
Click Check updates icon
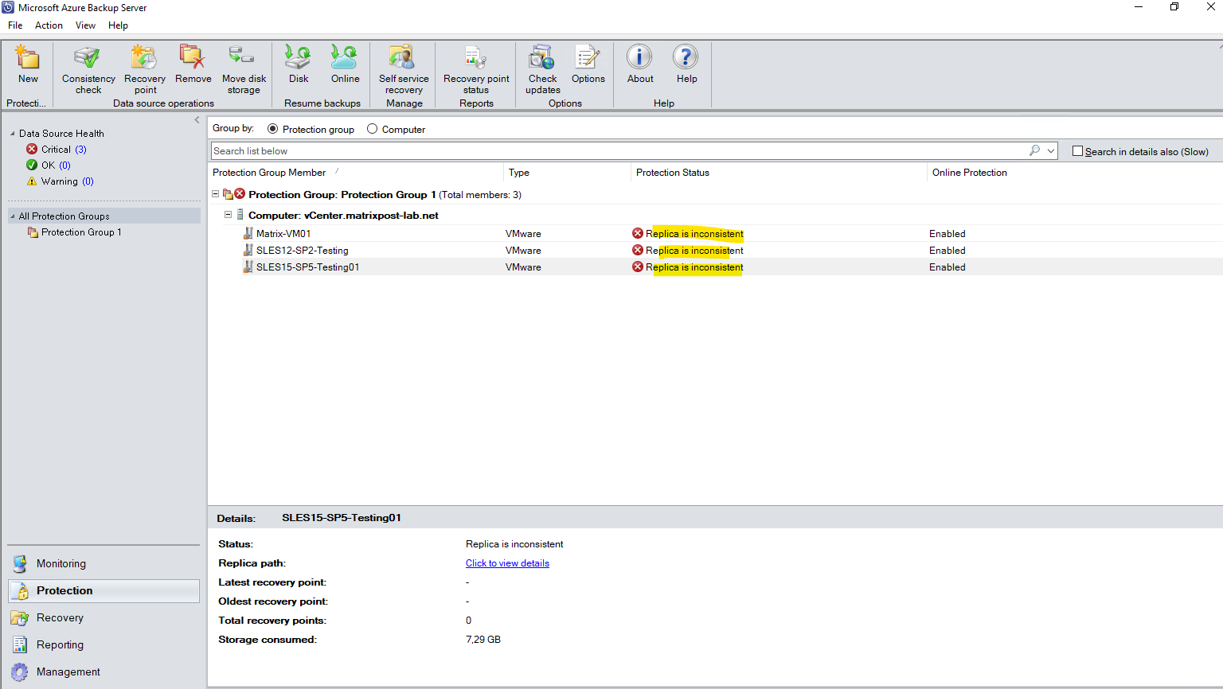tap(542, 57)
